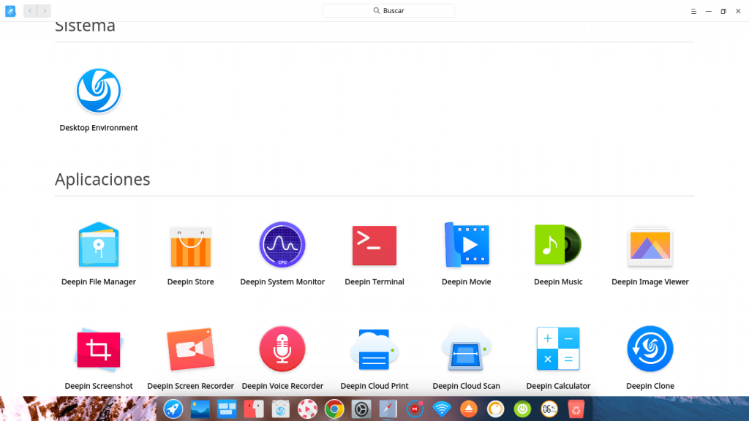Select Deepin Voice Recorder
749x421 pixels.
(282, 349)
